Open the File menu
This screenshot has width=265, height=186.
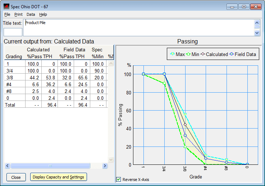point(7,14)
